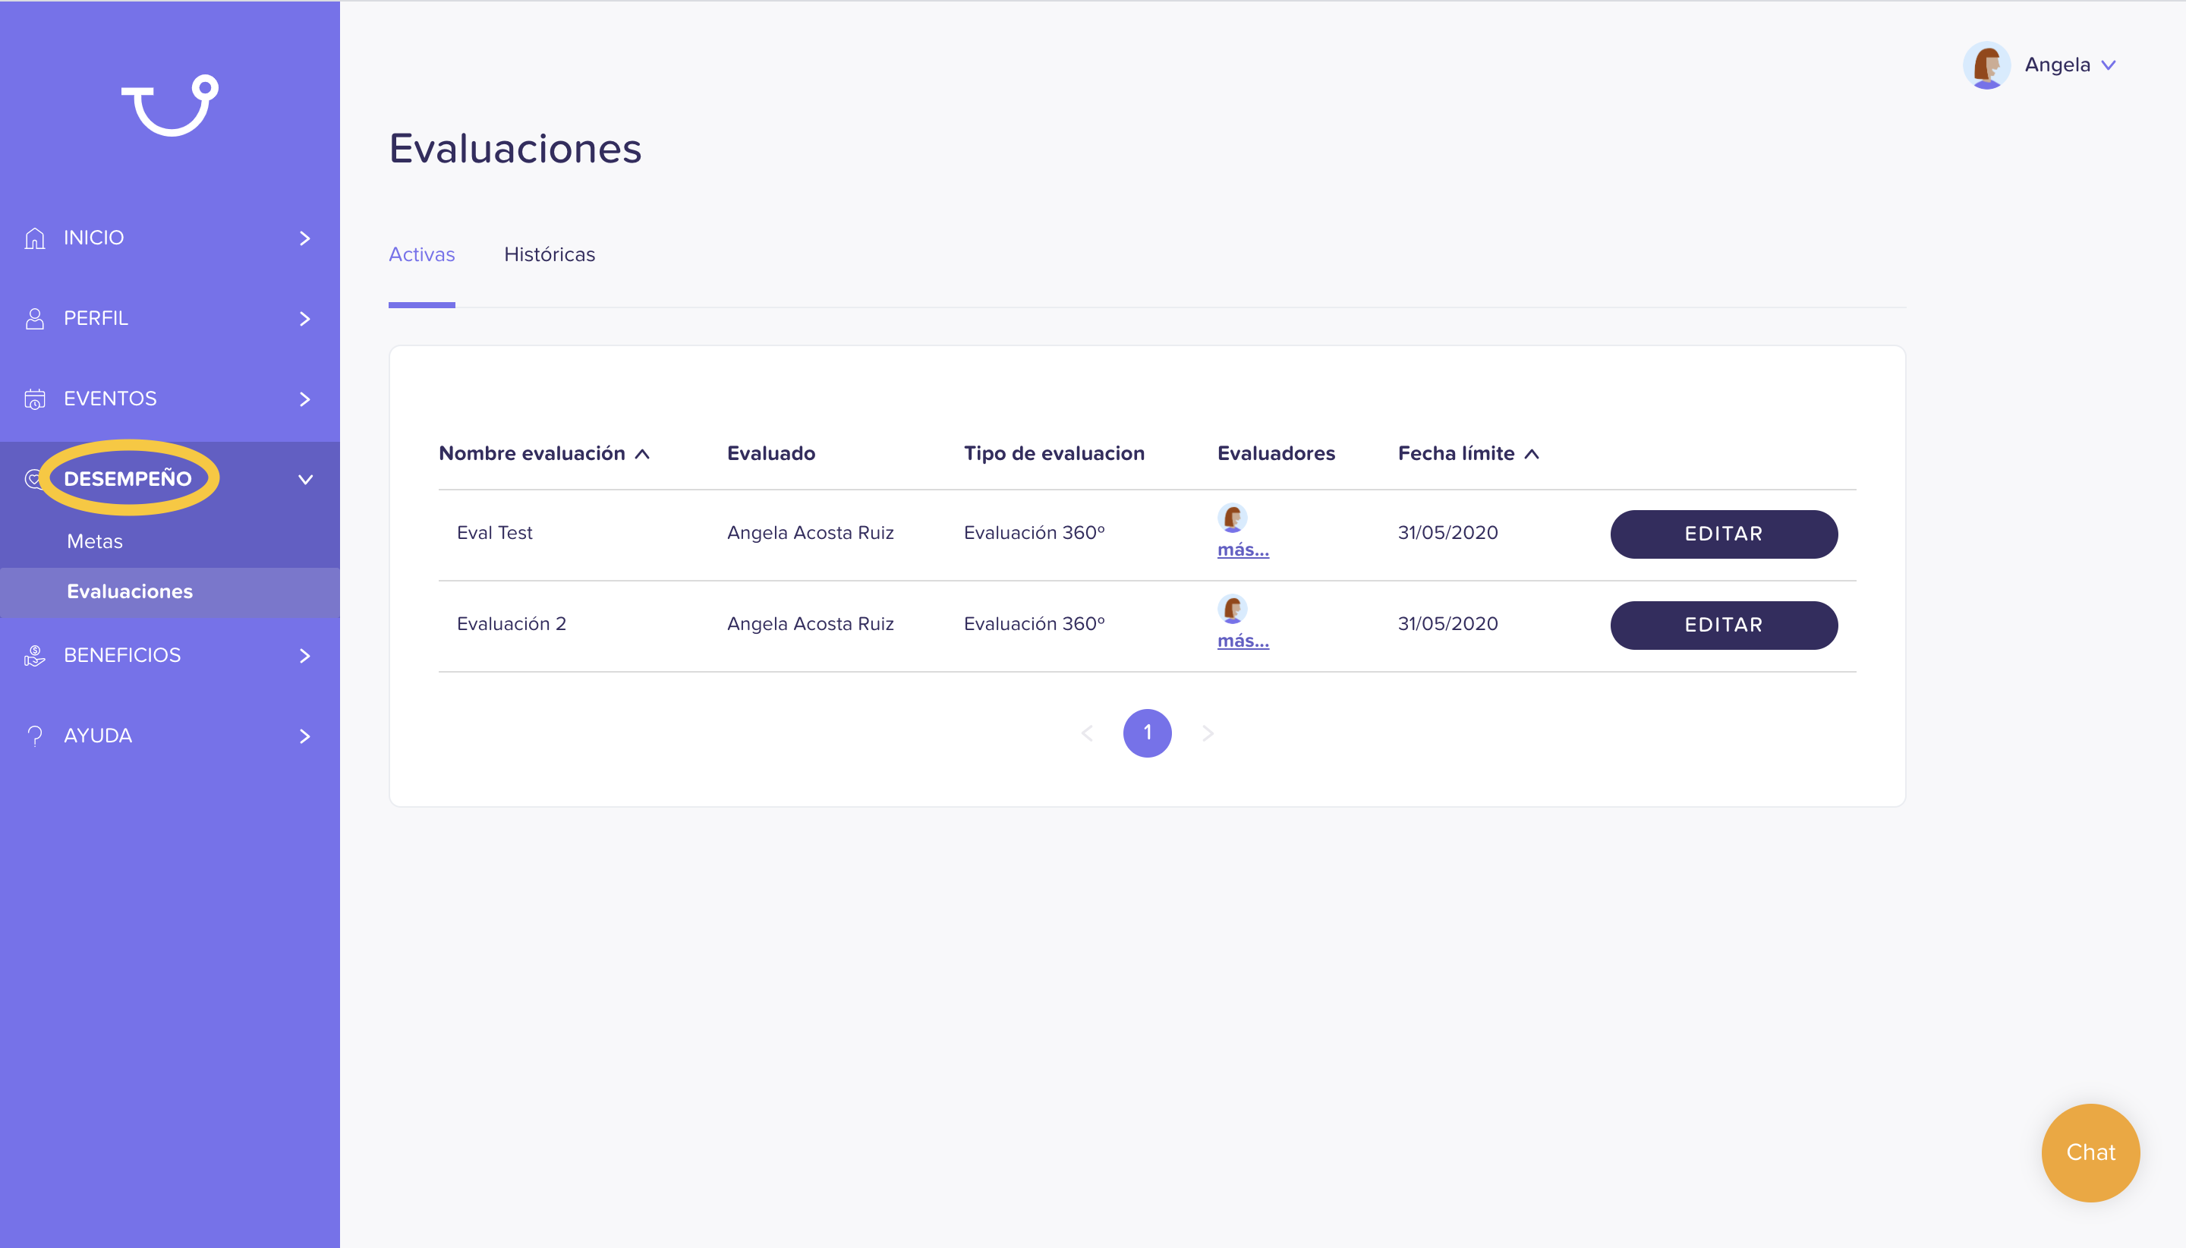Click the evaluator avatar in the Eval Test row
This screenshot has height=1248, width=2186.
point(1232,518)
